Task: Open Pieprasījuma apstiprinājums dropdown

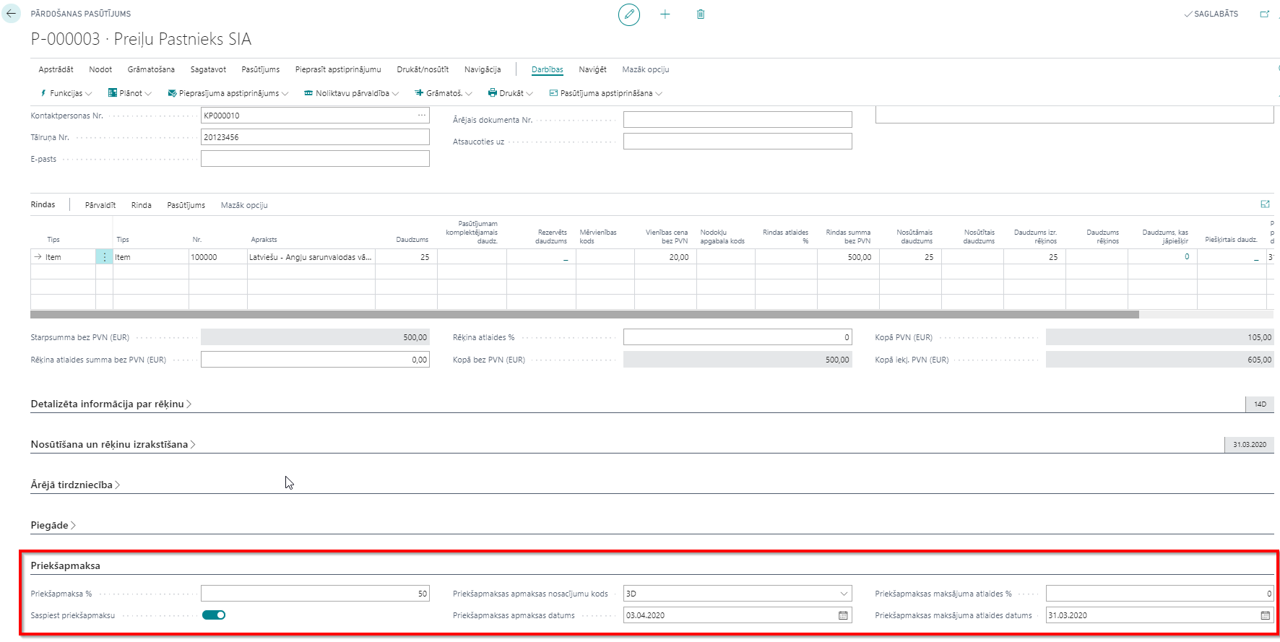Action: click(x=228, y=93)
